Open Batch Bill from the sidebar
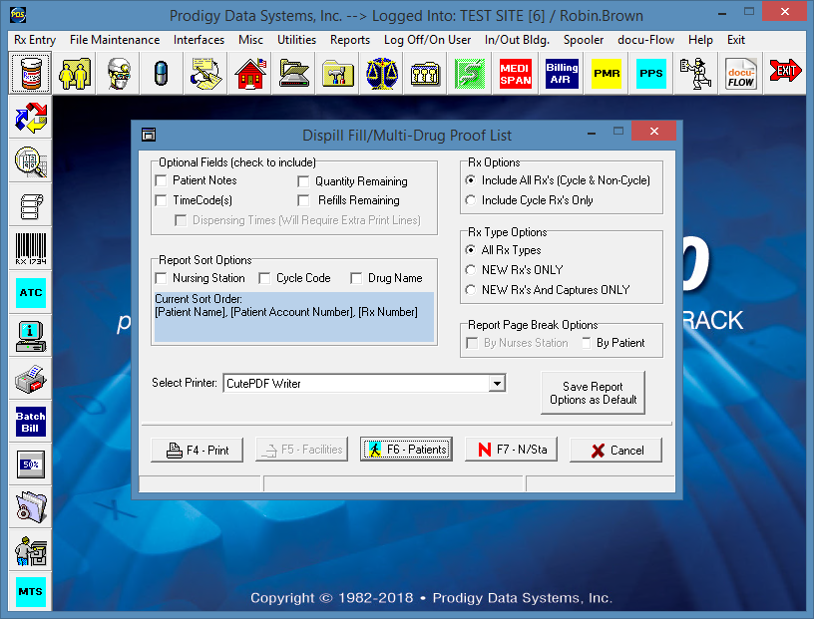This screenshot has width=814, height=619. coord(31,422)
